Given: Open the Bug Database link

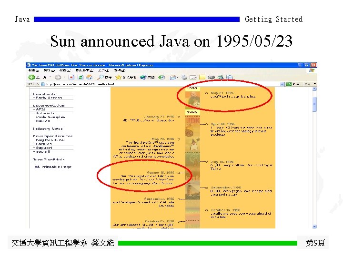Looking at the screenshot, I should pyautogui.click(x=50, y=140).
